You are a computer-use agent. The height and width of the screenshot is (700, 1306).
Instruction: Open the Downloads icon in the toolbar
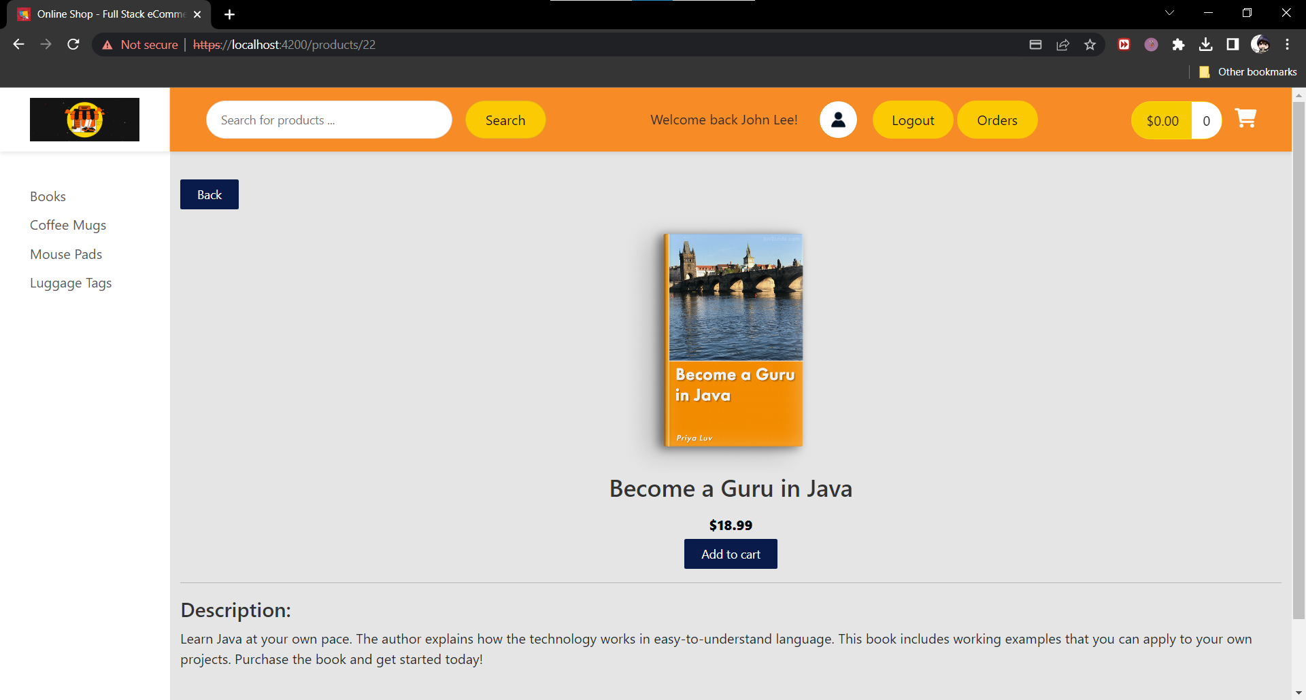click(x=1206, y=44)
